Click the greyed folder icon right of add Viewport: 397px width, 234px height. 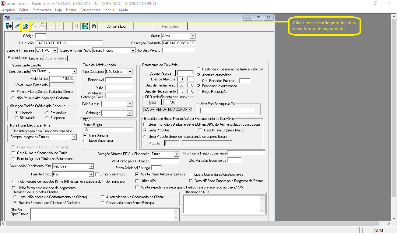pos(34,26)
